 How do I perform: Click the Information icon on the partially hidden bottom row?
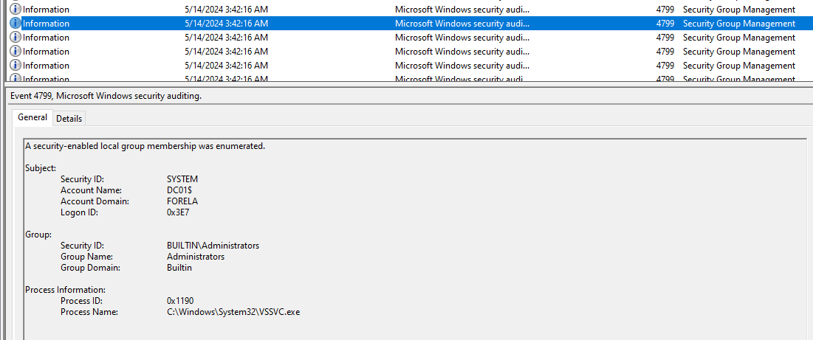coord(16,78)
